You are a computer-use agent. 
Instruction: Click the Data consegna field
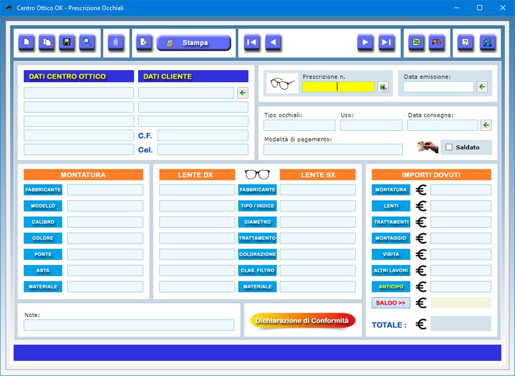click(442, 125)
